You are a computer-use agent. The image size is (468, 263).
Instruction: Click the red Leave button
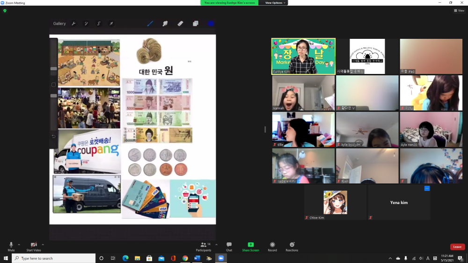click(x=457, y=247)
